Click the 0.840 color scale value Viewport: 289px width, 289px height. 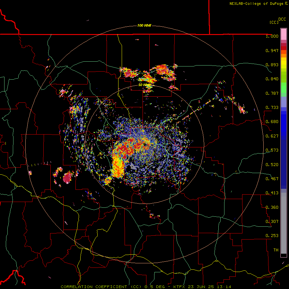[x=272, y=79]
